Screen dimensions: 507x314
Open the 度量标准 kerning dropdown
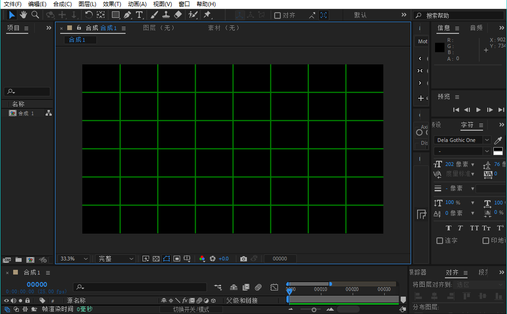pos(473,174)
